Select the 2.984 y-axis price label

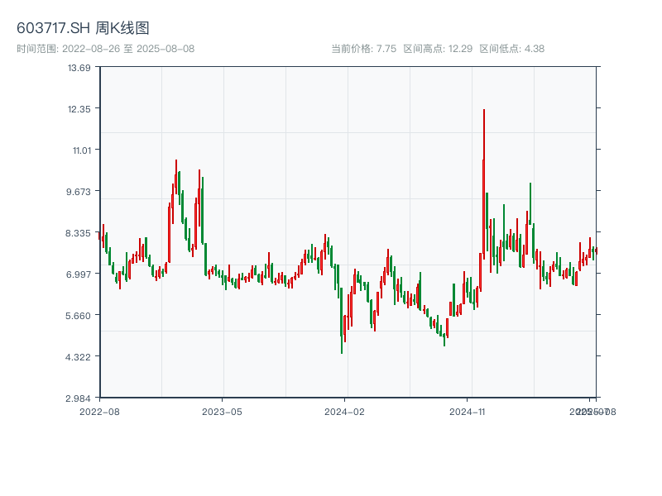(79, 398)
